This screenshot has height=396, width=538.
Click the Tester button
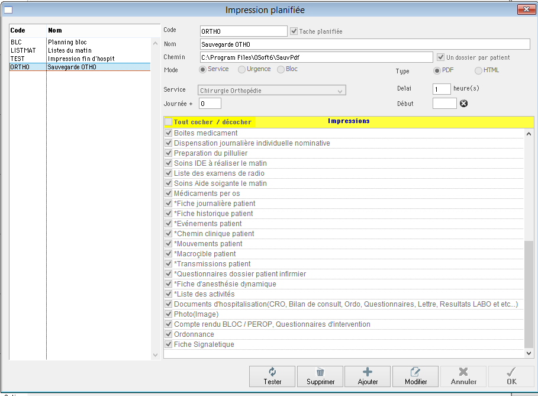coord(272,376)
